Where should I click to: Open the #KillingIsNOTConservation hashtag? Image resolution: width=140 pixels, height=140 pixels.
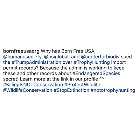pos(33,85)
